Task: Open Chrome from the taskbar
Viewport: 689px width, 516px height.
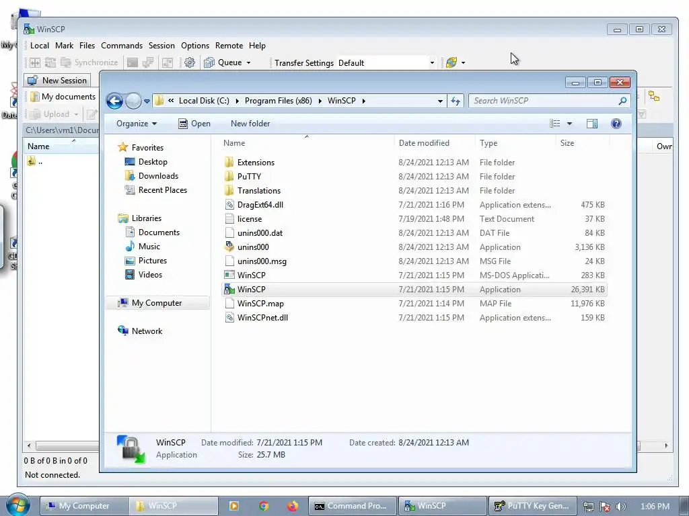Action: pyautogui.click(x=264, y=506)
